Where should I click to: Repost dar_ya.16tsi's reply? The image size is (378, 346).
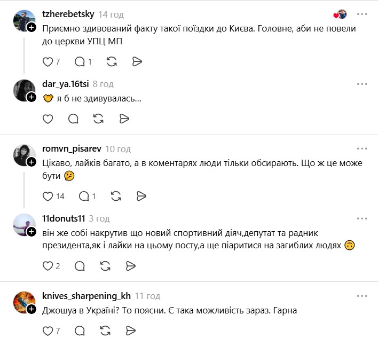click(99, 119)
